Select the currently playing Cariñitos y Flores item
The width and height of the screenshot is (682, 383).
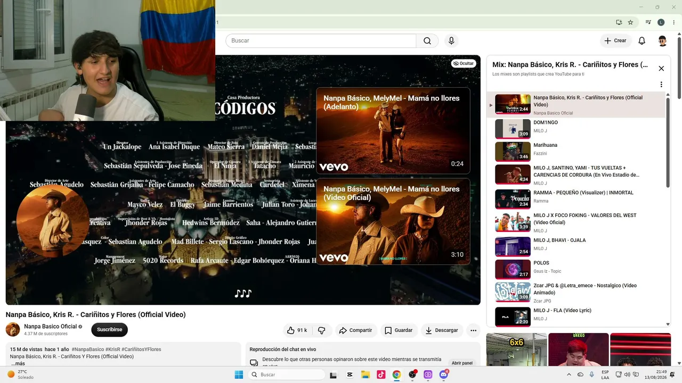click(576, 104)
